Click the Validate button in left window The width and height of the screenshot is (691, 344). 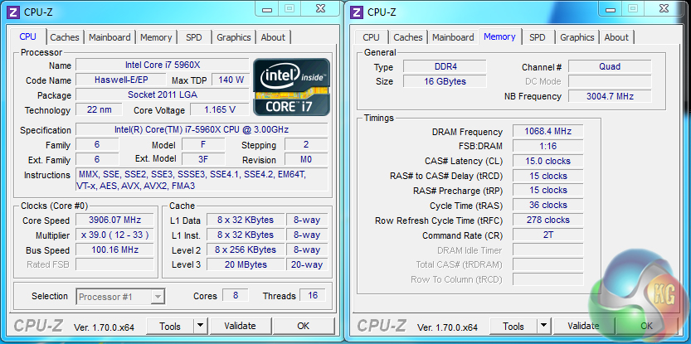[x=240, y=326]
